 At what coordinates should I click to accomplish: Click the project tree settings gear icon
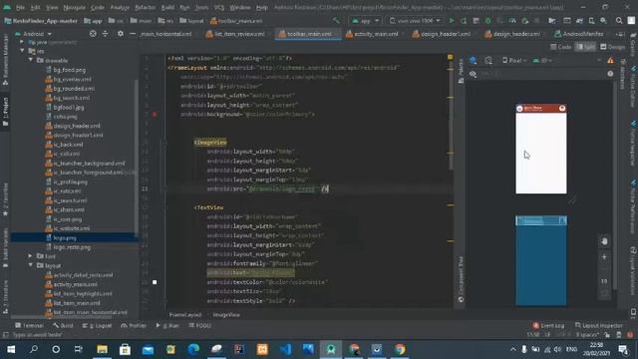point(120,34)
